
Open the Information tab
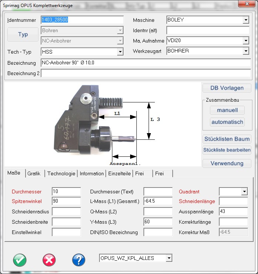[x=92, y=173]
